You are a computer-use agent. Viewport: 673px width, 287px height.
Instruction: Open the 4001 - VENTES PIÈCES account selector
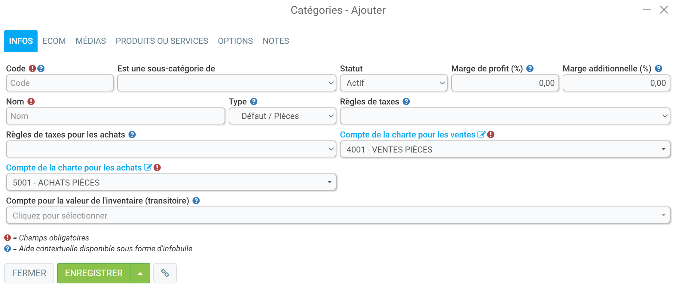click(505, 149)
